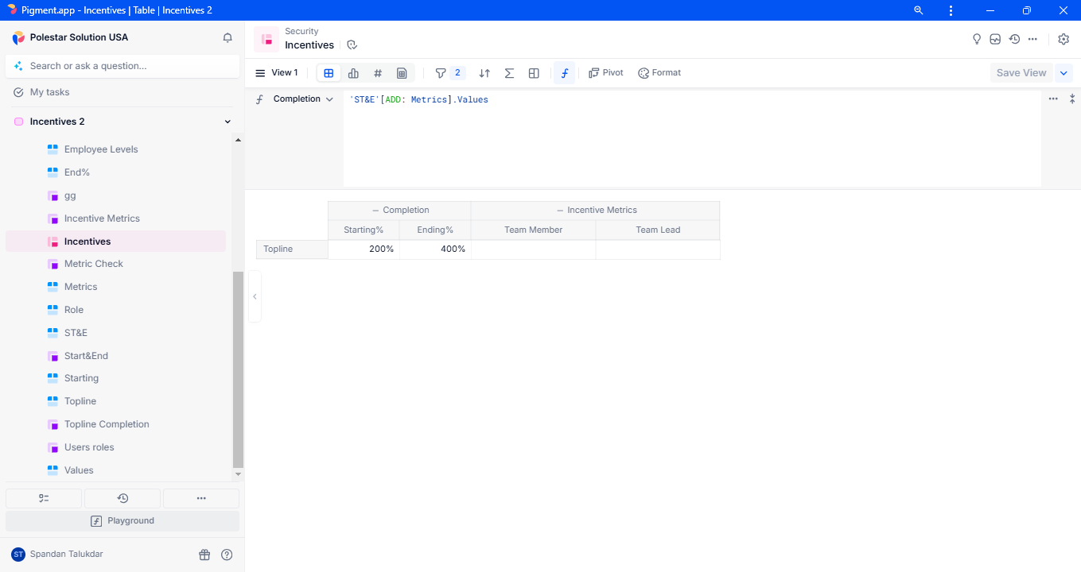Open Metric Check
Viewport: 1081px width, 572px height.
(94, 264)
